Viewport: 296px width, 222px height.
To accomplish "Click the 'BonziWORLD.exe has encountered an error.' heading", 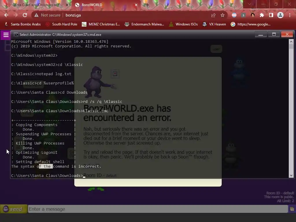I will point(127,113).
